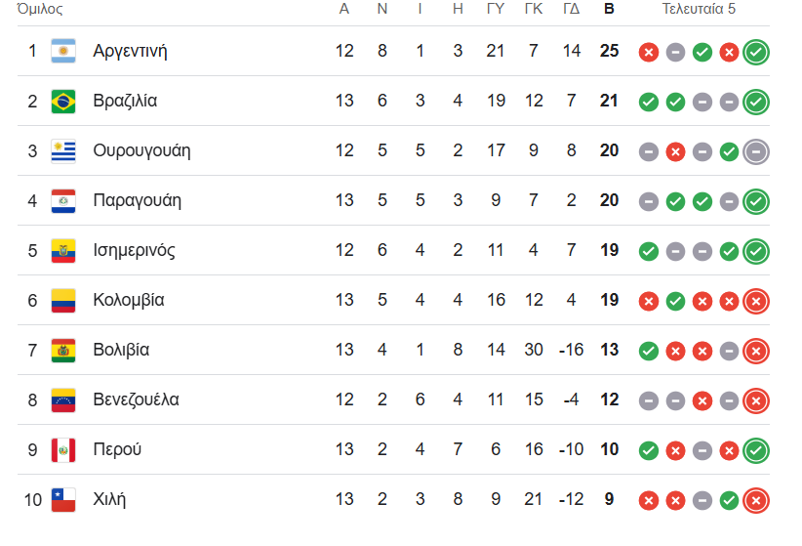Select the Βενεζουέλα team name

[x=136, y=399]
